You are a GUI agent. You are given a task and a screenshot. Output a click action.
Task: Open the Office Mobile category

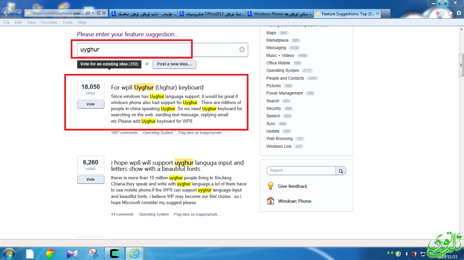pyautogui.click(x=278, y=63)
